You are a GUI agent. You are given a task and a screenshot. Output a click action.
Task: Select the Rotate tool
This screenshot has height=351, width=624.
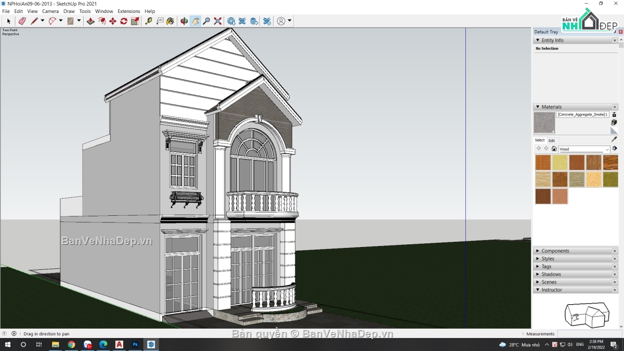[x=124, y=21]
